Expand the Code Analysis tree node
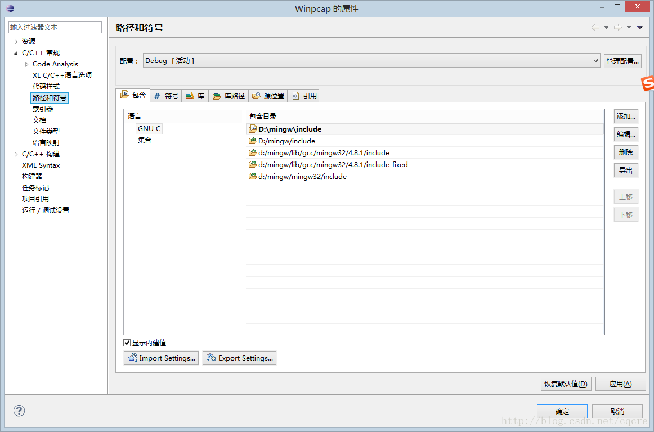The width and height of the screenshot is (654, 432). [26, 64]
